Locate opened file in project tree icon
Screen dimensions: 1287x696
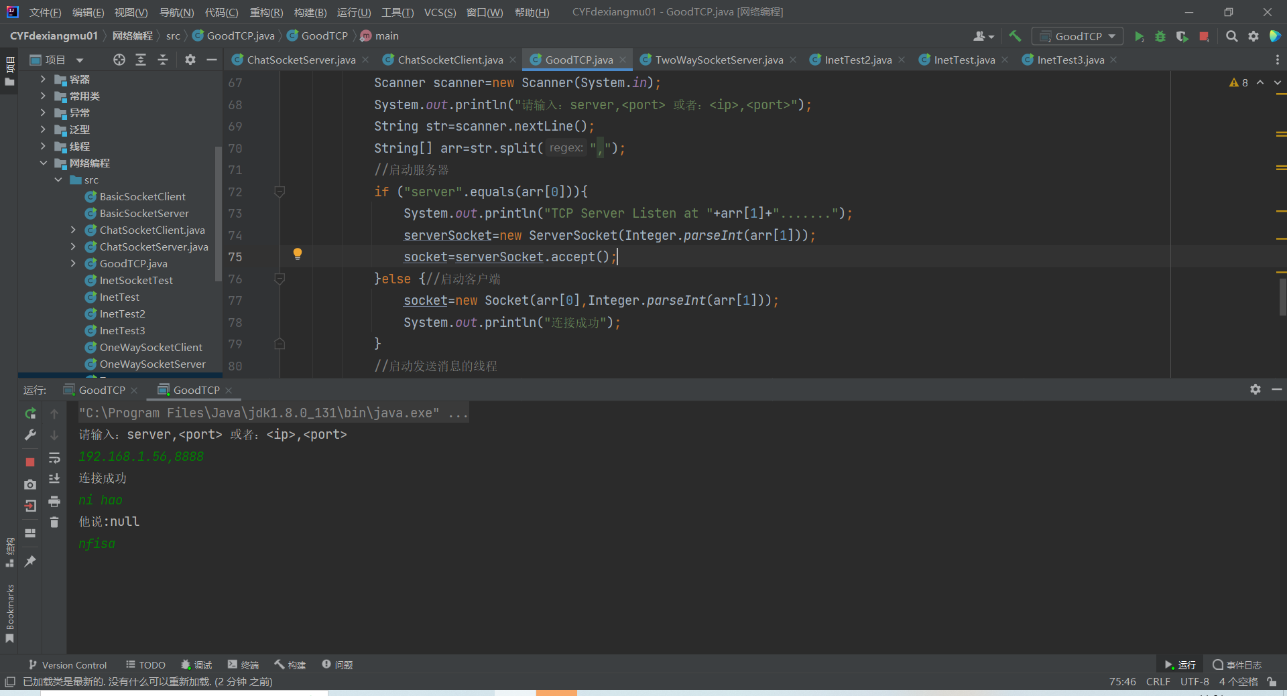[x=119, y=60]
